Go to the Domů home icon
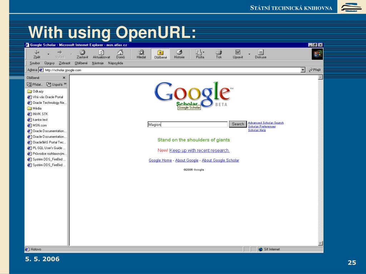Image resolution: width=366 pixels, height=274 pixels. (x=120, y=52)
